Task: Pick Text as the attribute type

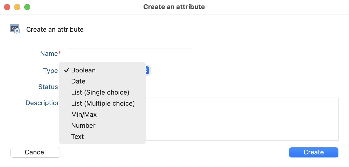Action: point(77,137)
